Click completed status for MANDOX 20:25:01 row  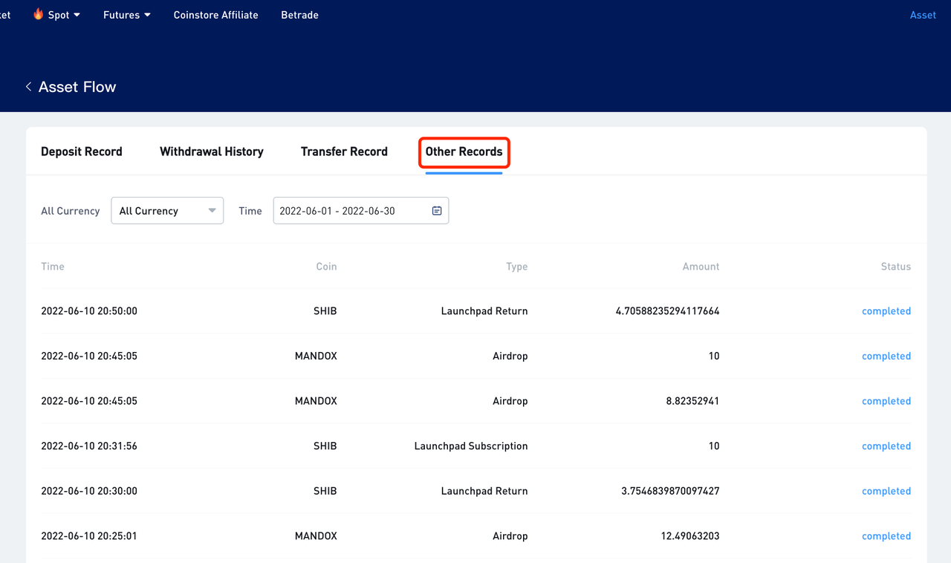[x=886, y=536]
